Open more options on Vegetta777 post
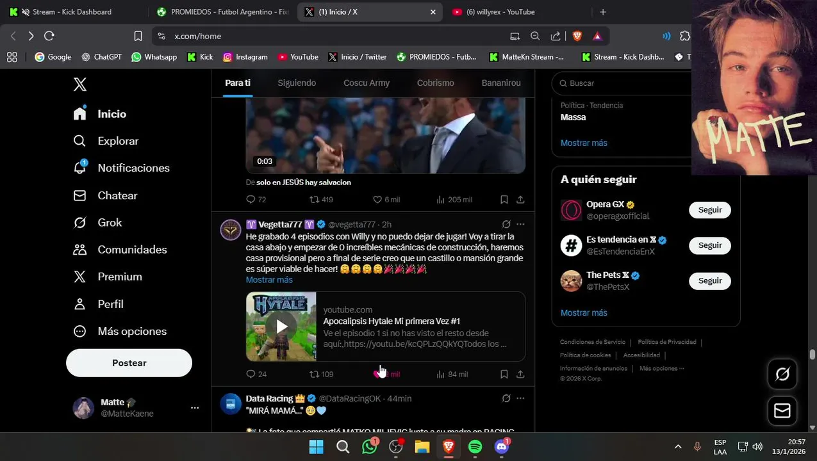The image size is (817, 461). 520,224
